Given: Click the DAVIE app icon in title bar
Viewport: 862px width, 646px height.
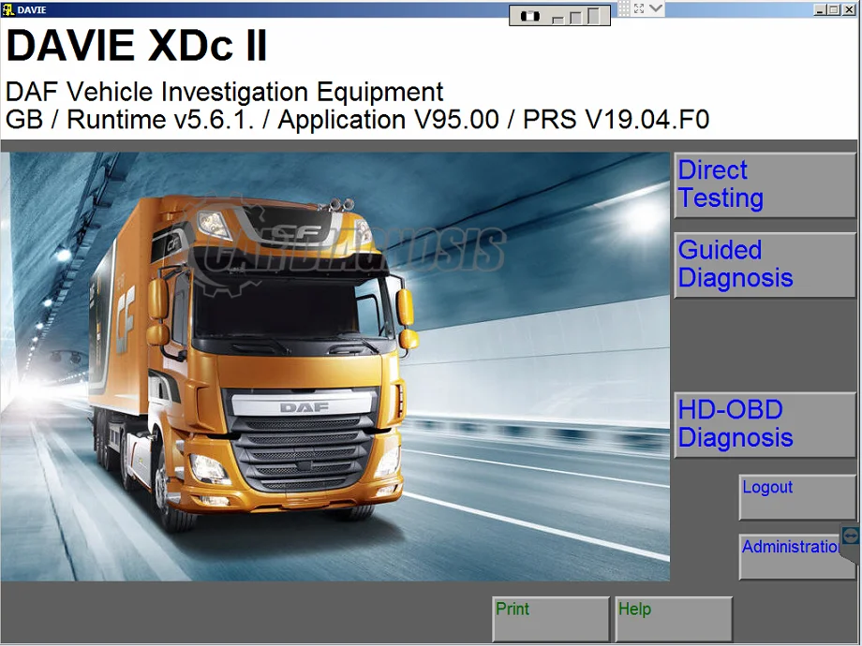Looking at the screenshot, I should point(7,9).
